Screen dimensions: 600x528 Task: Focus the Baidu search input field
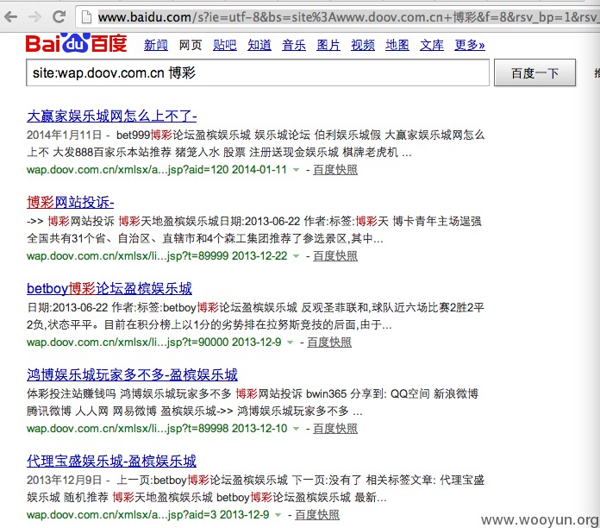(258, 72)
